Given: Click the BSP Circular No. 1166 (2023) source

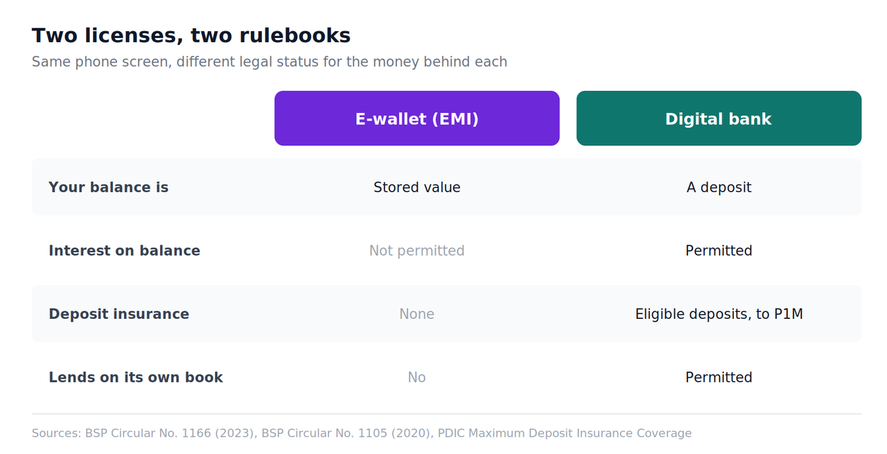Looking at the screenshot, I should coord(169,433).
